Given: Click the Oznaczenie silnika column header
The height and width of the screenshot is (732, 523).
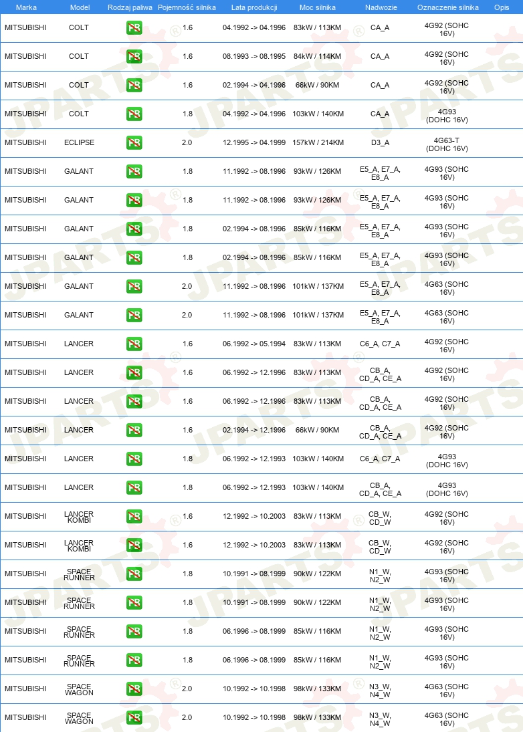Looking at the screenshot, I should [x=448, y=7].
